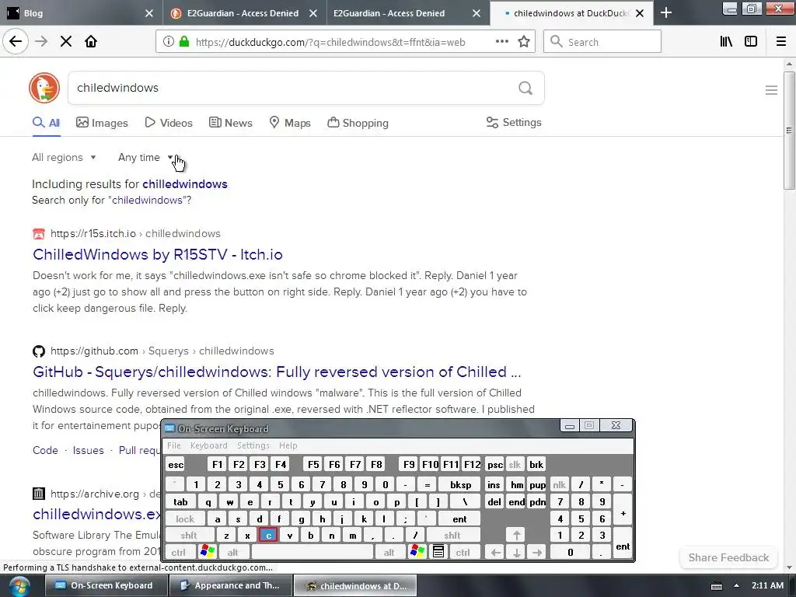The image size is (796, 597).
Task: Open the On-Screen Keyboard Help menu
Action: click(x=288, y=445)
